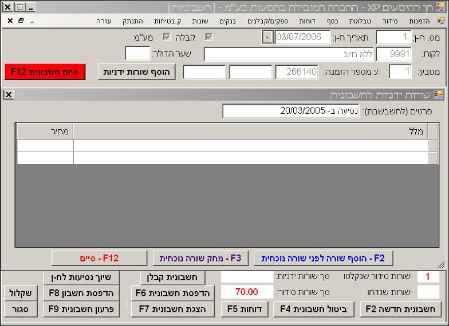Click הוסף שורות ידניות button
Screen dimensions: 449x326
tap(136, 72)
